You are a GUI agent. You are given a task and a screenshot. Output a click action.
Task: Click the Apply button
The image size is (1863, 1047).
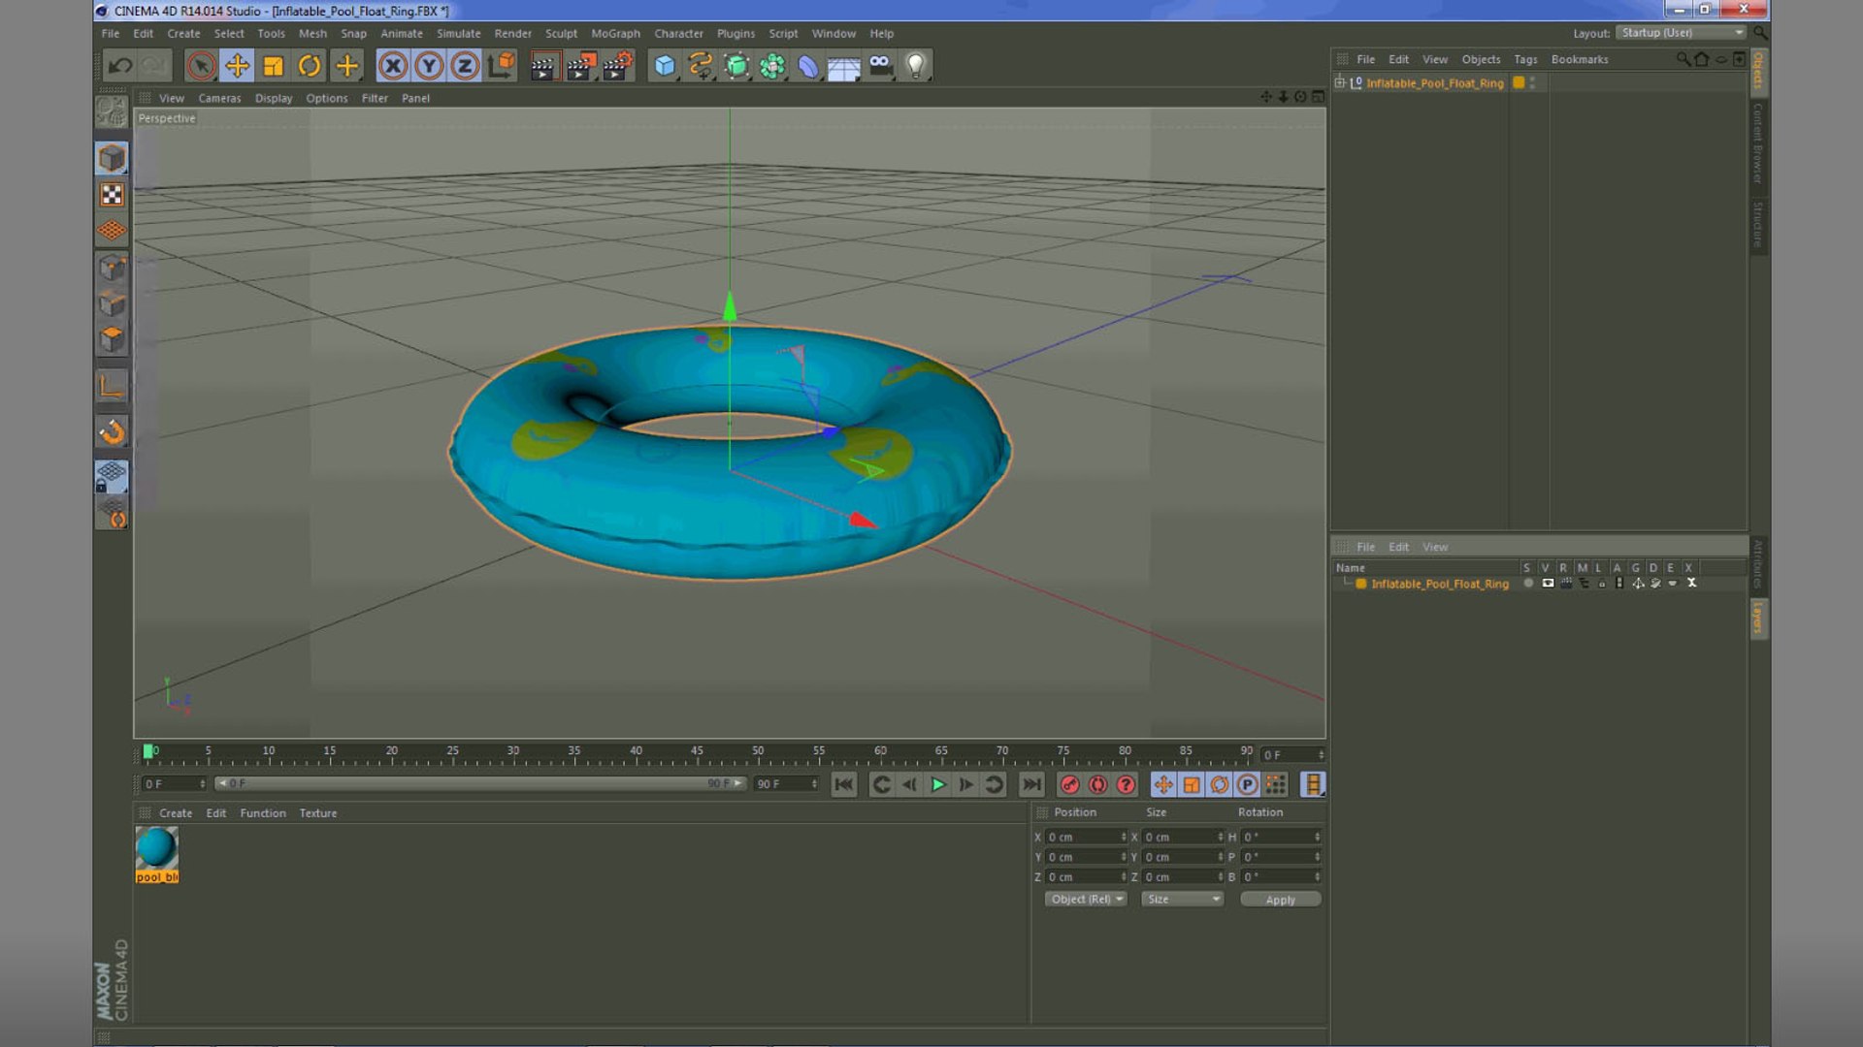pos(1280,900)
